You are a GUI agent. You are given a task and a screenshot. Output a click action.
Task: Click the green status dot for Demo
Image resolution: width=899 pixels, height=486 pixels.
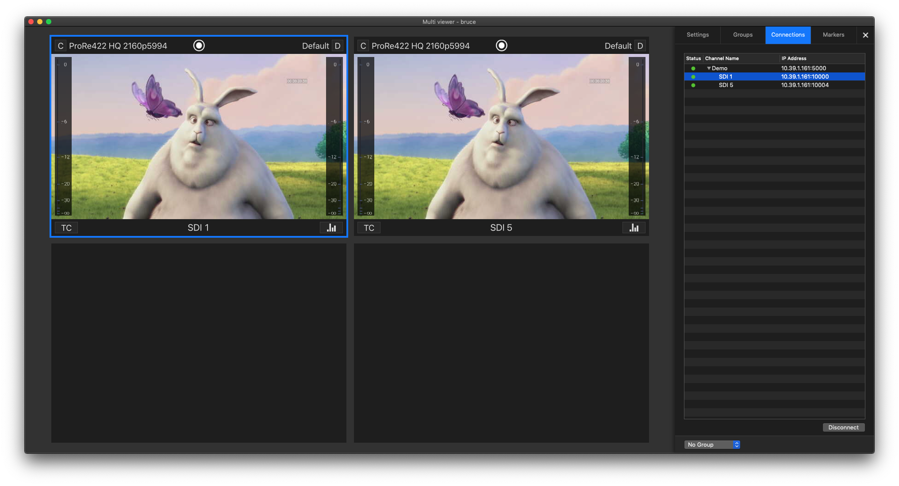(x=693, y=68)
